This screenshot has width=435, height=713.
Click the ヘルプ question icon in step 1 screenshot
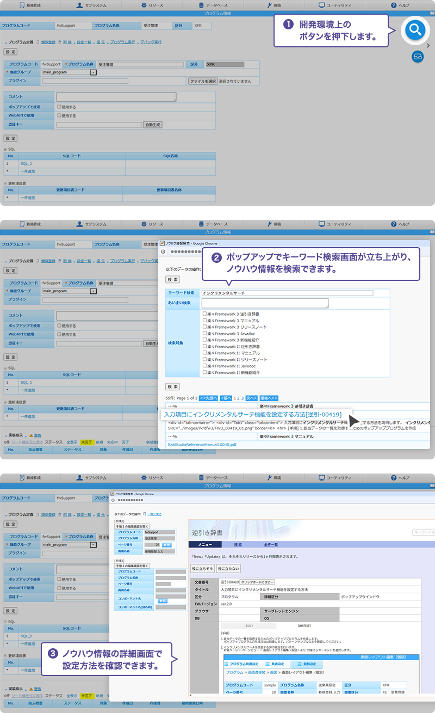coord(393,5)
